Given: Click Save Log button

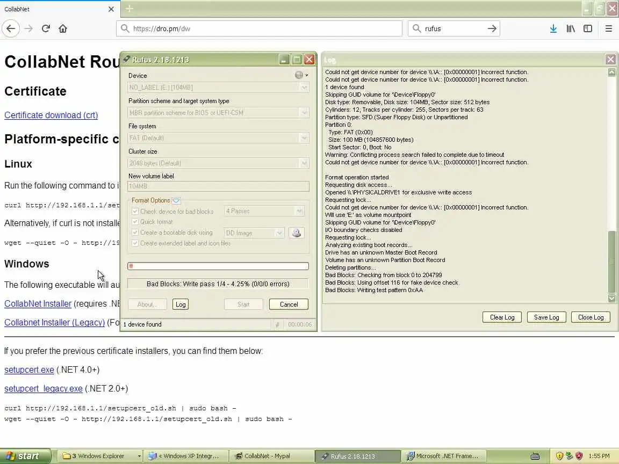Looking at the screenshot, I should click(546, 317).
